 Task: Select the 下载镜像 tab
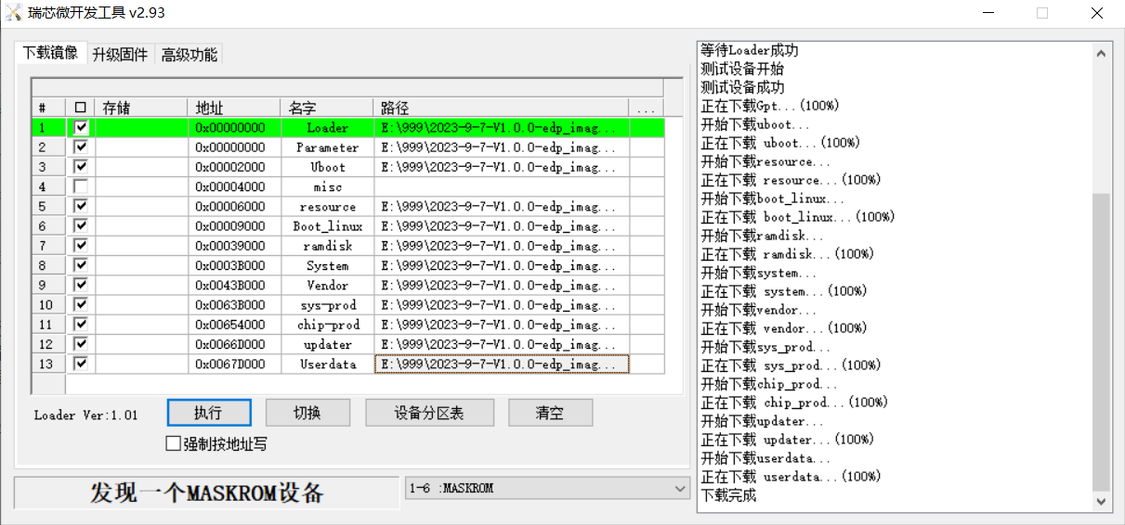pos(50,53)
